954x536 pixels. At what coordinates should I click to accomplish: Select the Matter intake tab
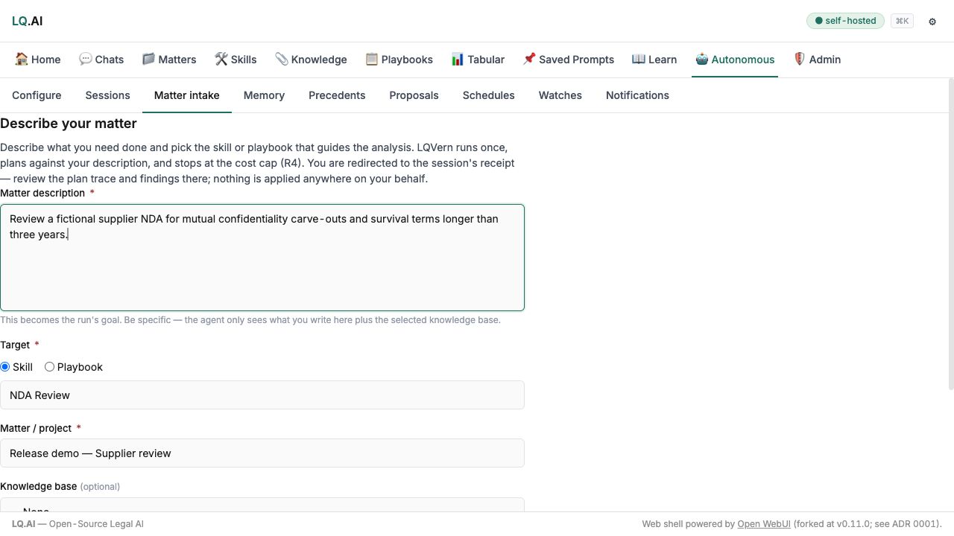pos(187,95)
